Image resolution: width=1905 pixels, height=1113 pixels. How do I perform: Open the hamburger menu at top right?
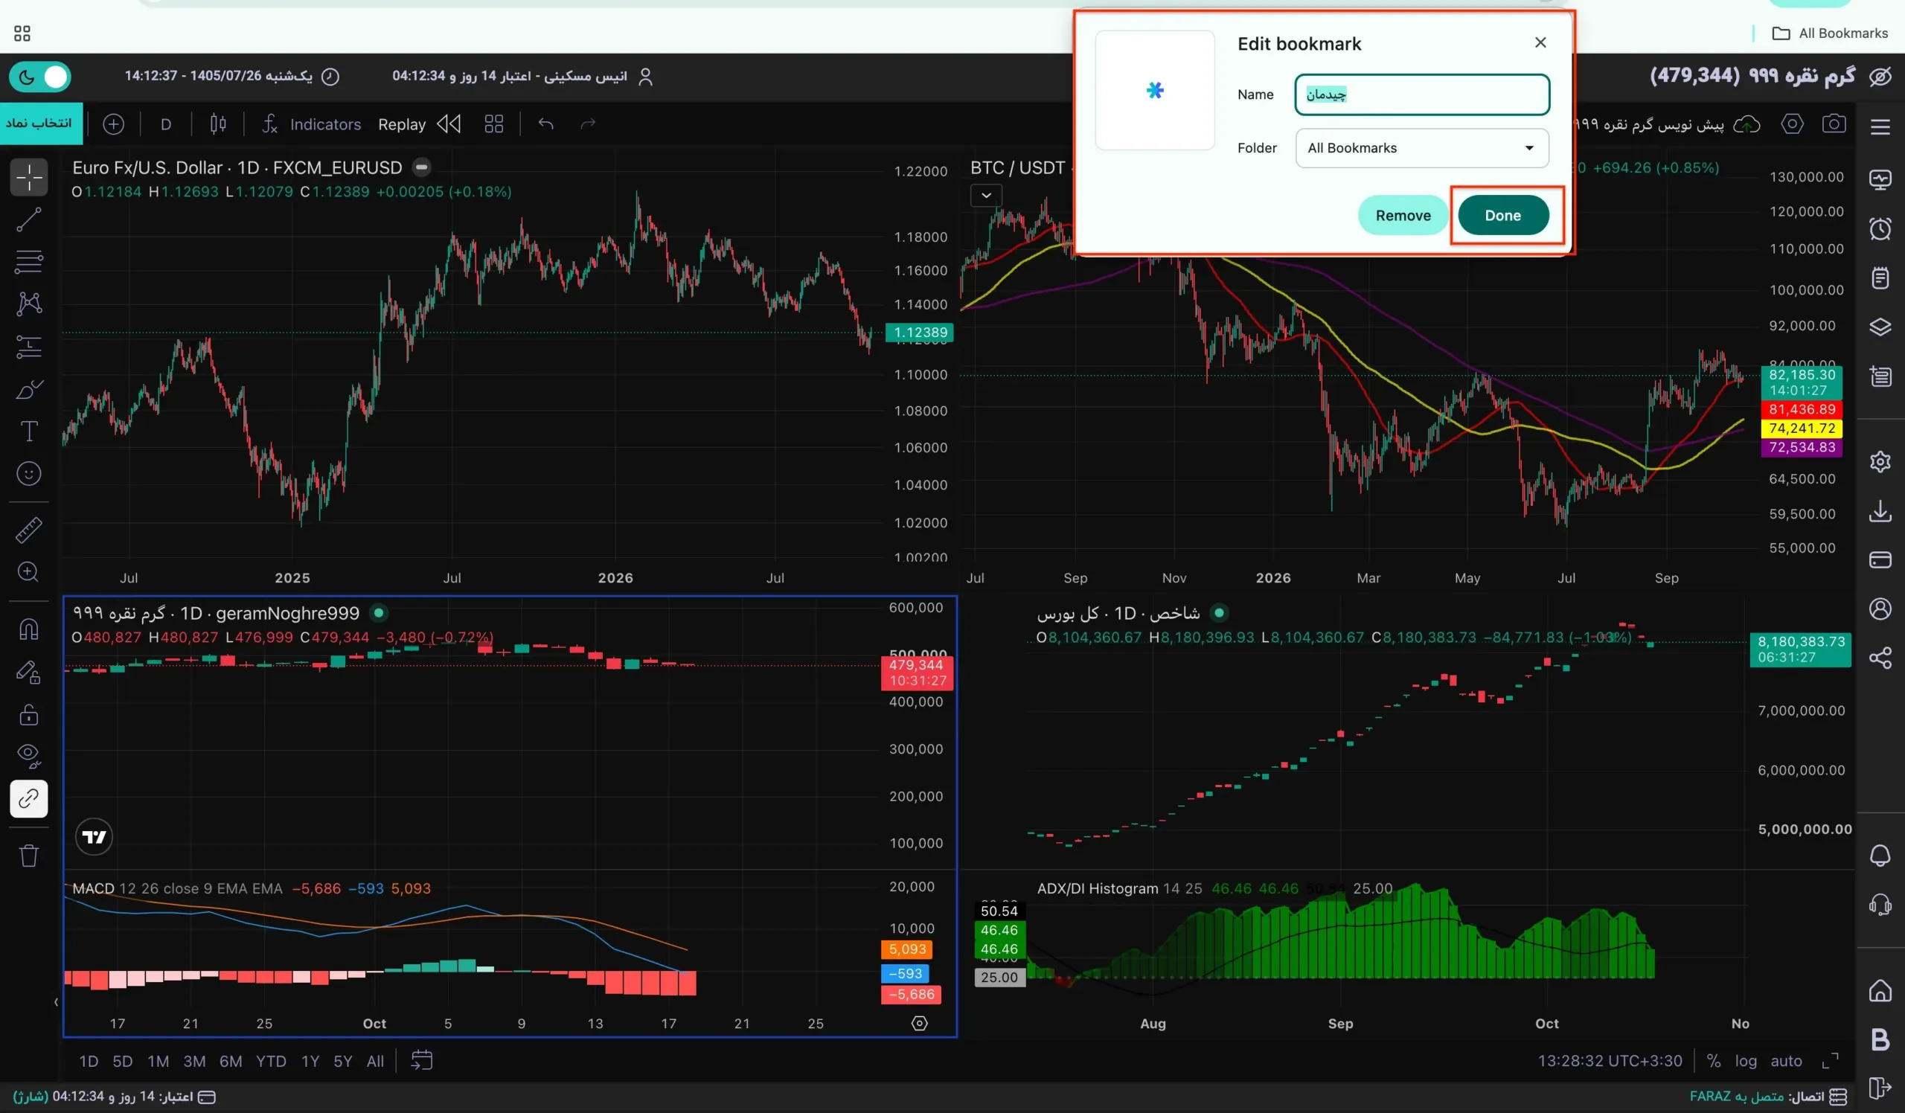point(1880,126)
